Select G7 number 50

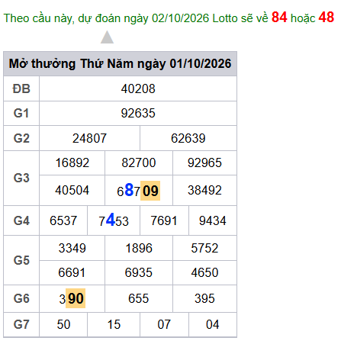[x=63, y=324]
